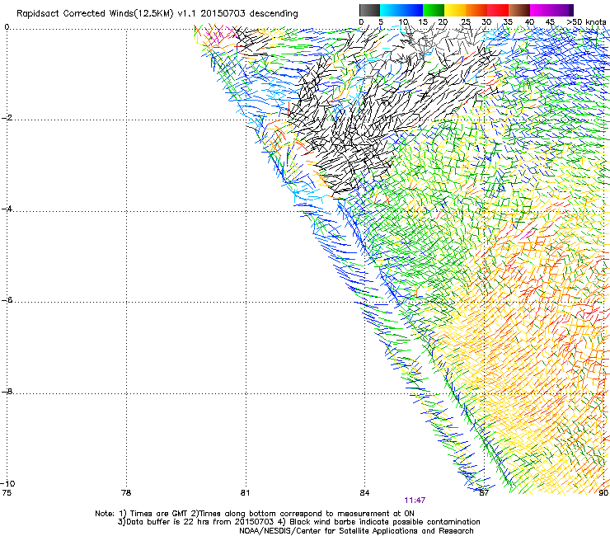Click the note 'Times are GMT'
The image size is (610, 536).
(x=159, y=514)
